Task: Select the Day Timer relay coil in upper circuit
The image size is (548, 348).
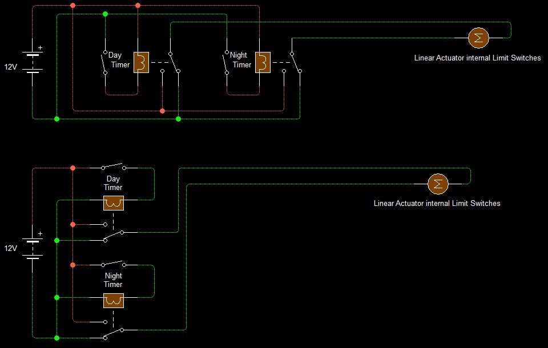Action: 141,62
